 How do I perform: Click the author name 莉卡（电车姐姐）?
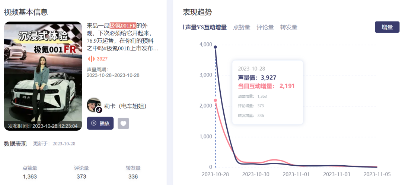click(x=126, y=106)
